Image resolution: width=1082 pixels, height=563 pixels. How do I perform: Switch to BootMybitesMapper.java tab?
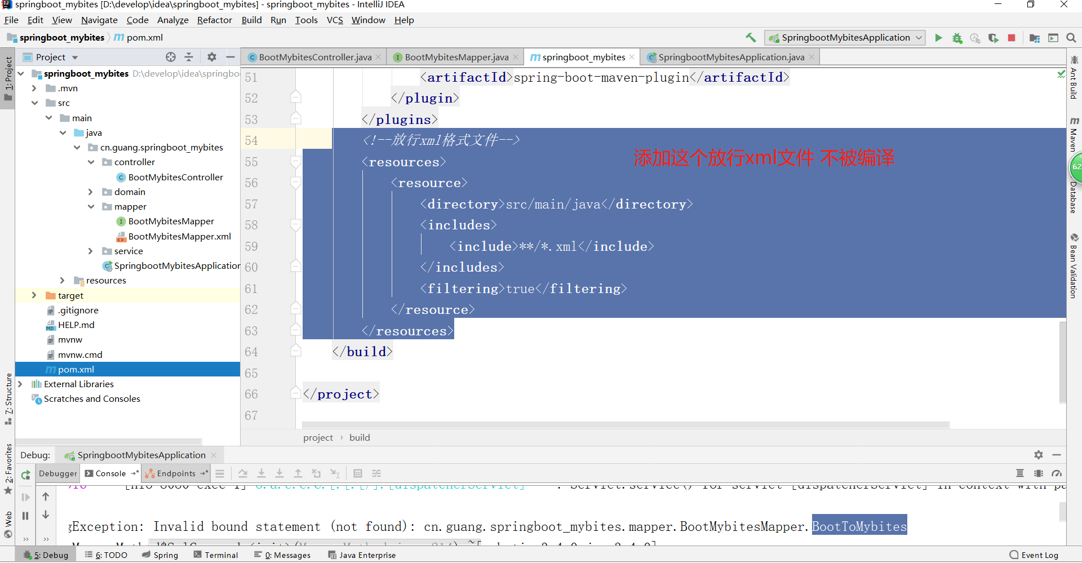click(x=456, y=57)
